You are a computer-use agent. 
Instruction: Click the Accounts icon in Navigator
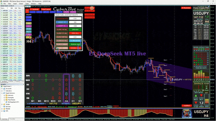point(4,89)
